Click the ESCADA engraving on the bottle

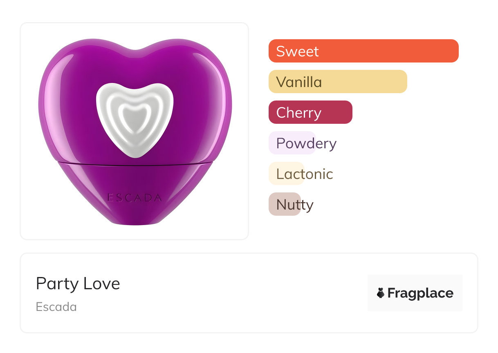pyautogui.click(x=135, y=198)
